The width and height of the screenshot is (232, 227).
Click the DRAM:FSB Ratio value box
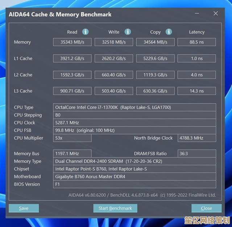tap(196, 154)
